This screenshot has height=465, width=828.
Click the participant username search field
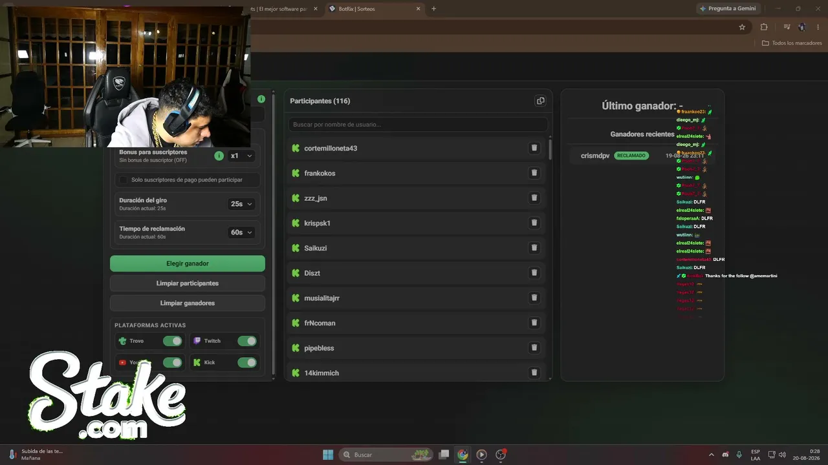[x=419, y=125]
